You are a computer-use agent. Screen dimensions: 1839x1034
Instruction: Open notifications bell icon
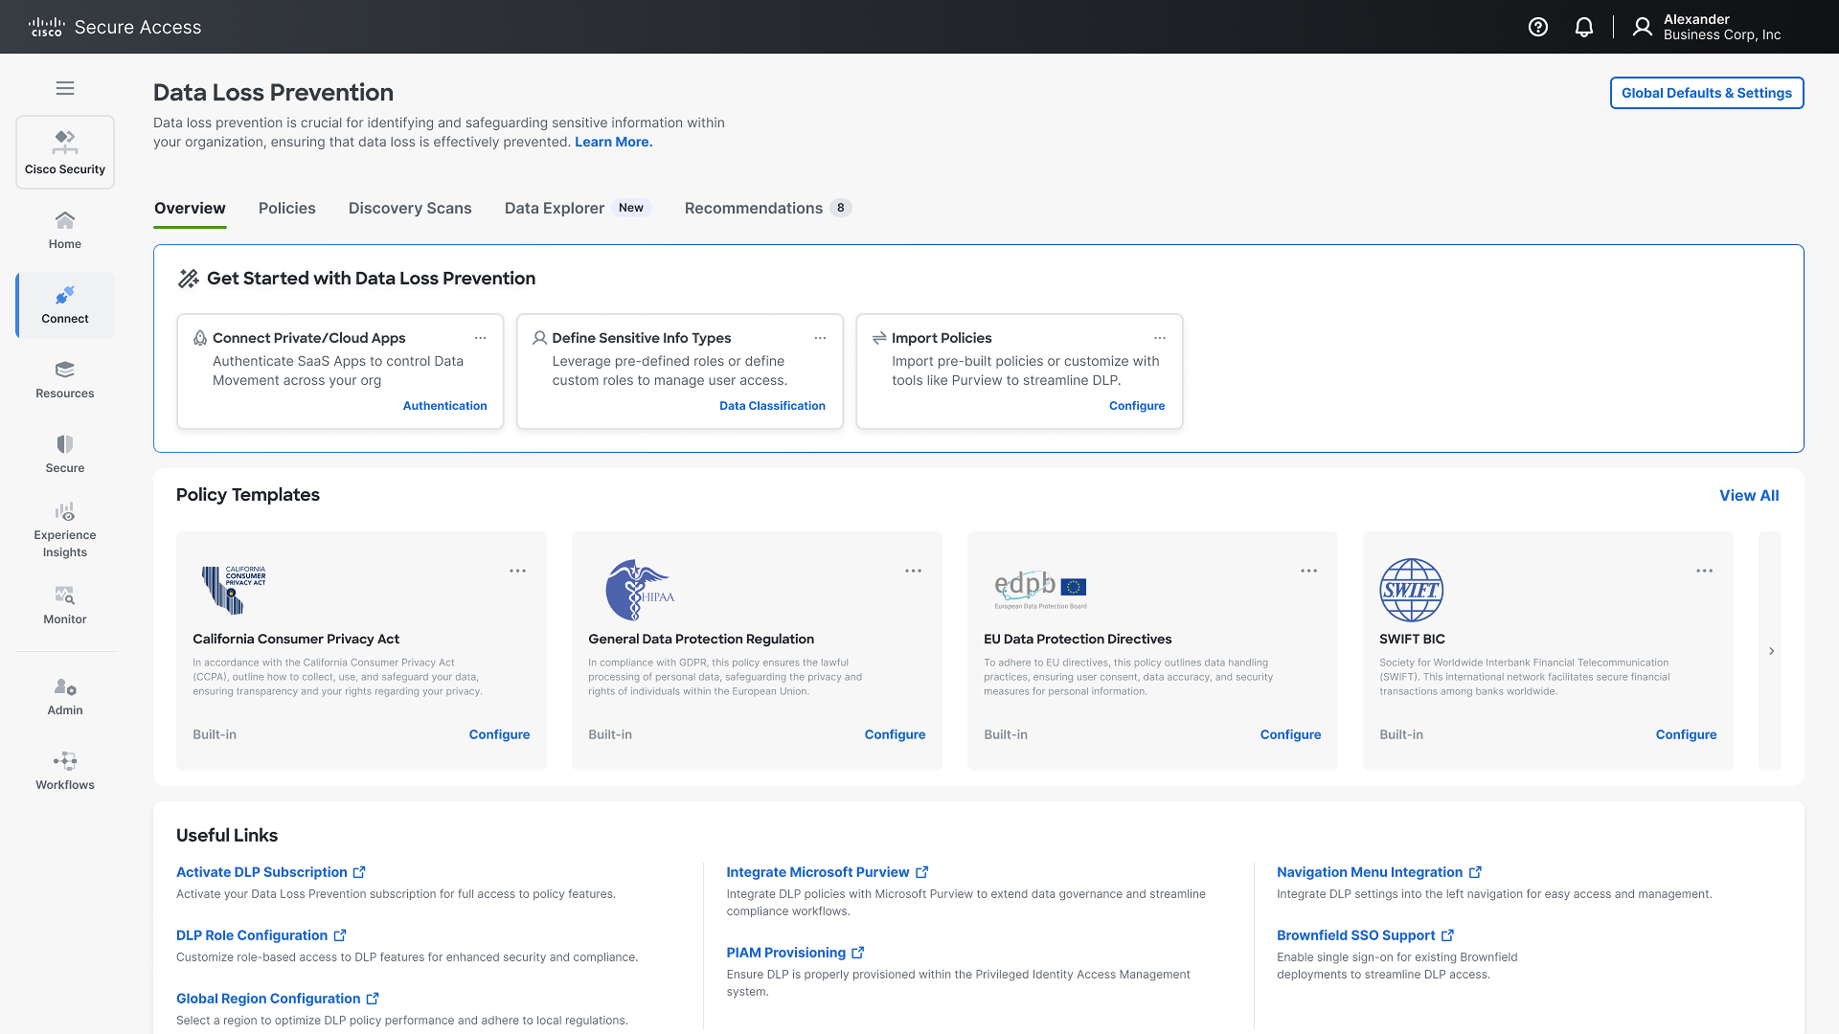coord(1584,27)
